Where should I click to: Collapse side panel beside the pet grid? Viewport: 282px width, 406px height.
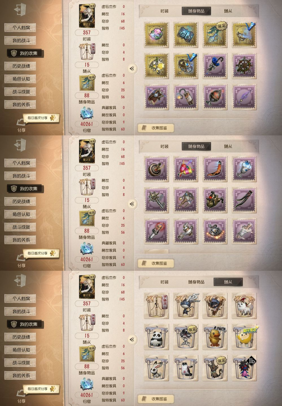coord(132,339)
